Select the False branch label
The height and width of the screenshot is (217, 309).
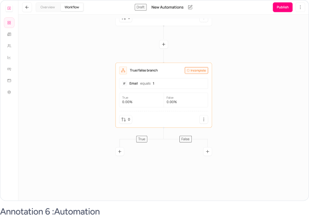coord(186,139)
